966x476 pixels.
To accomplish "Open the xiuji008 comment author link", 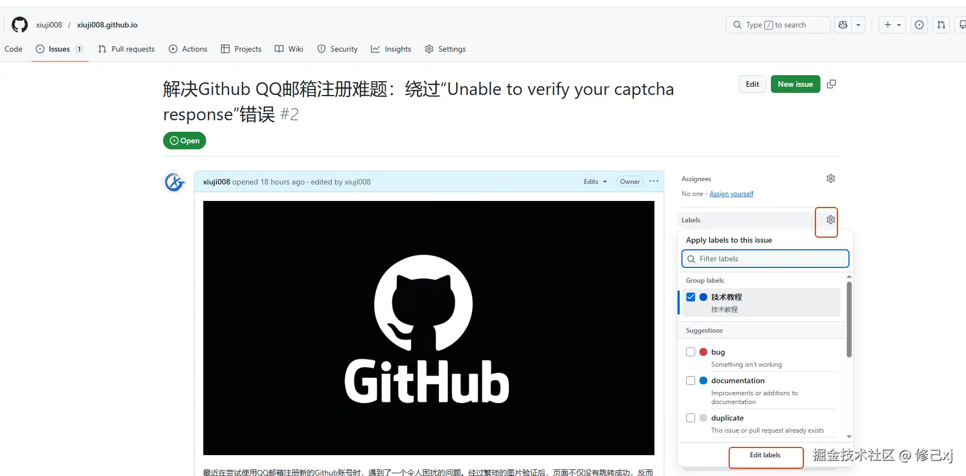I will pos(216,182).
